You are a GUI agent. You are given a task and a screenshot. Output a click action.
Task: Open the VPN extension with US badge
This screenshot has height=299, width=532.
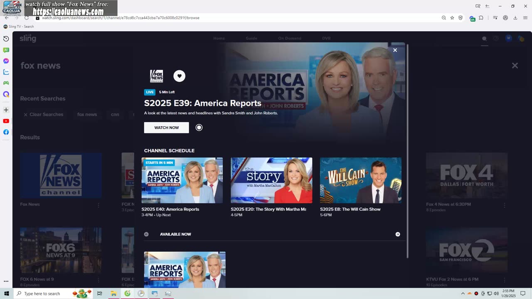point(472,18)
